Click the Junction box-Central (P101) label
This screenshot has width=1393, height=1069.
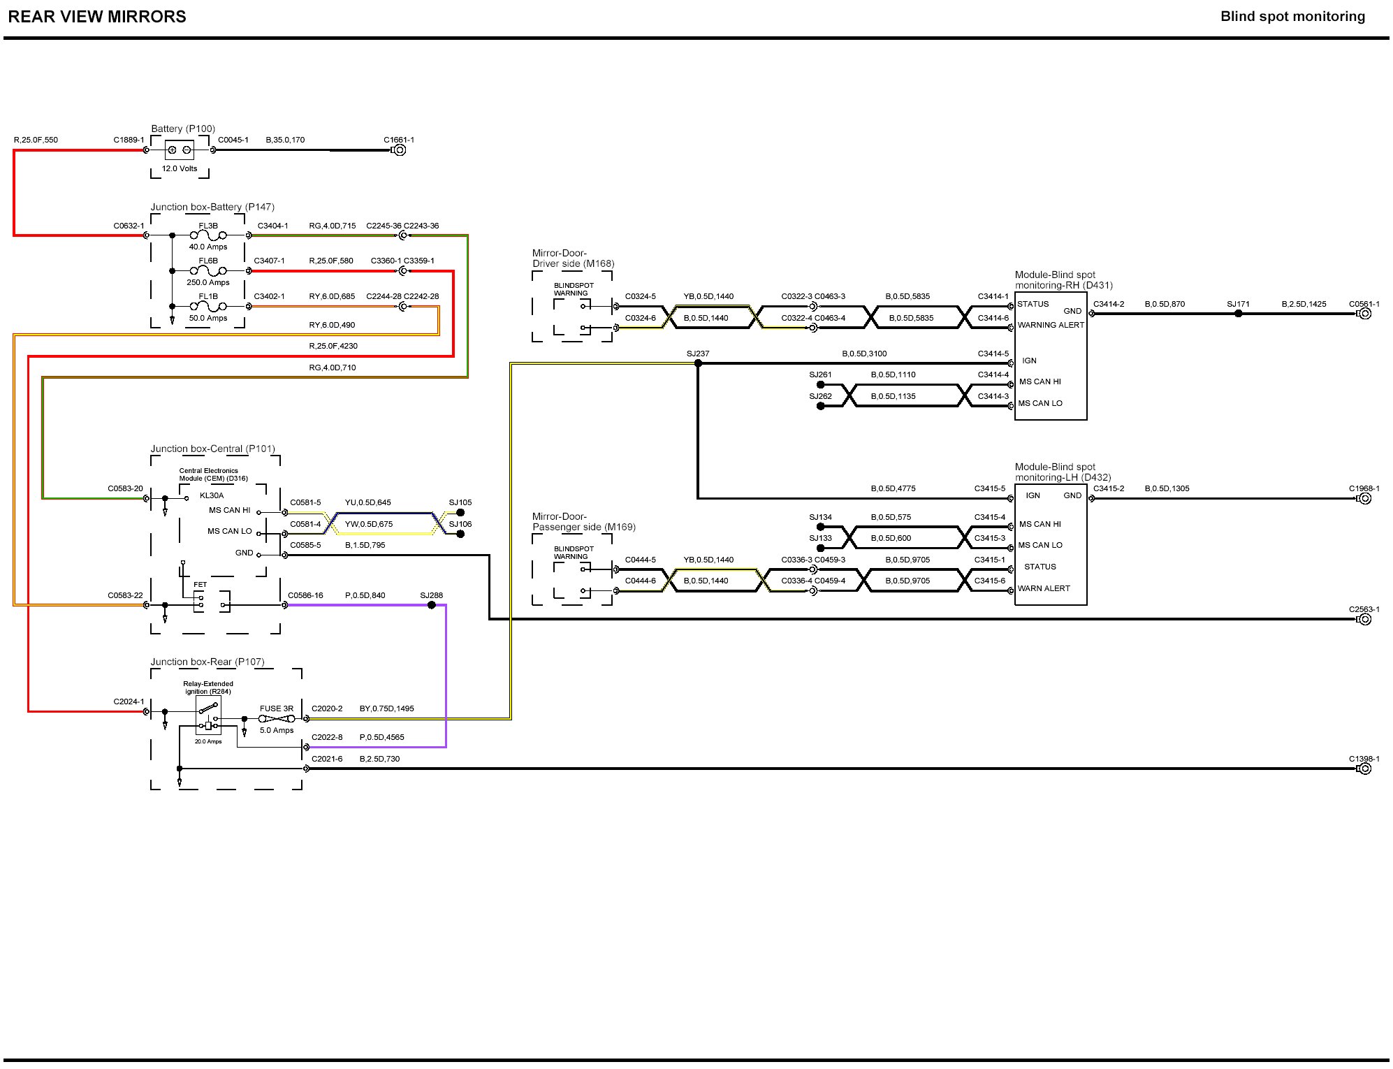[213, 449]
